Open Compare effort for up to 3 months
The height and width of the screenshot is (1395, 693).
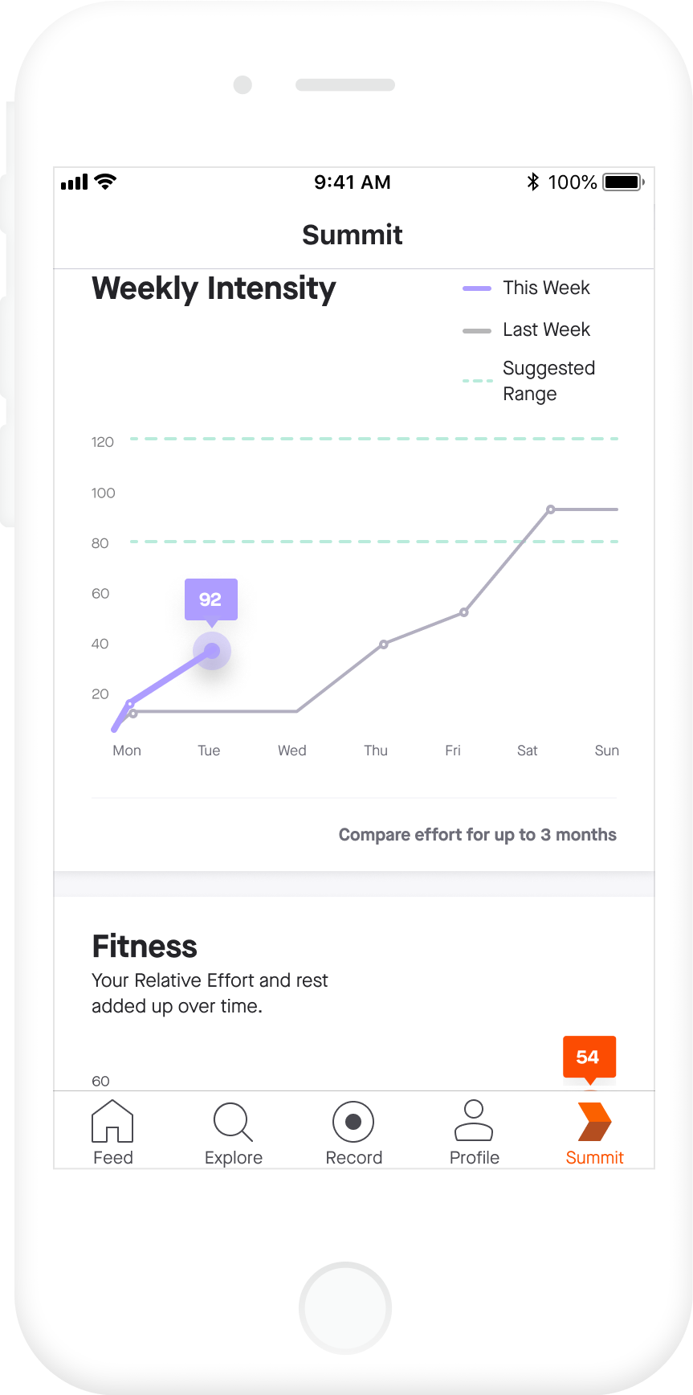(477, 835)
